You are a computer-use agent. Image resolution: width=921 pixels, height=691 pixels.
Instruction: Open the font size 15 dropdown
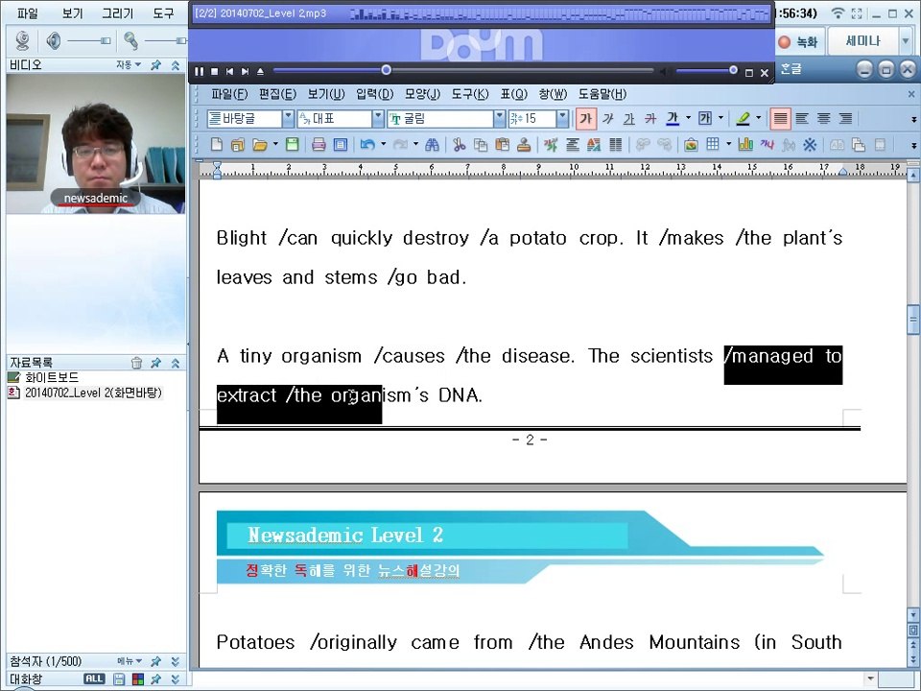coord(563,119)
